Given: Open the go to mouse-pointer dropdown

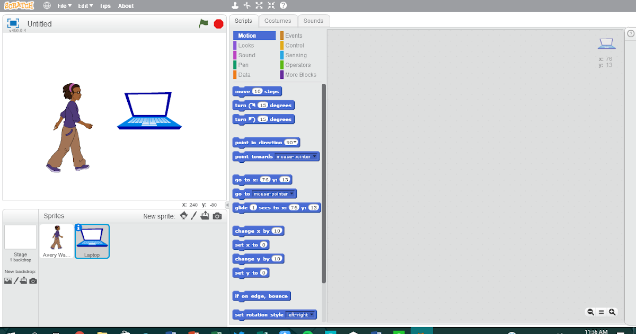Looking at the screenshot, I should point(293,194).
